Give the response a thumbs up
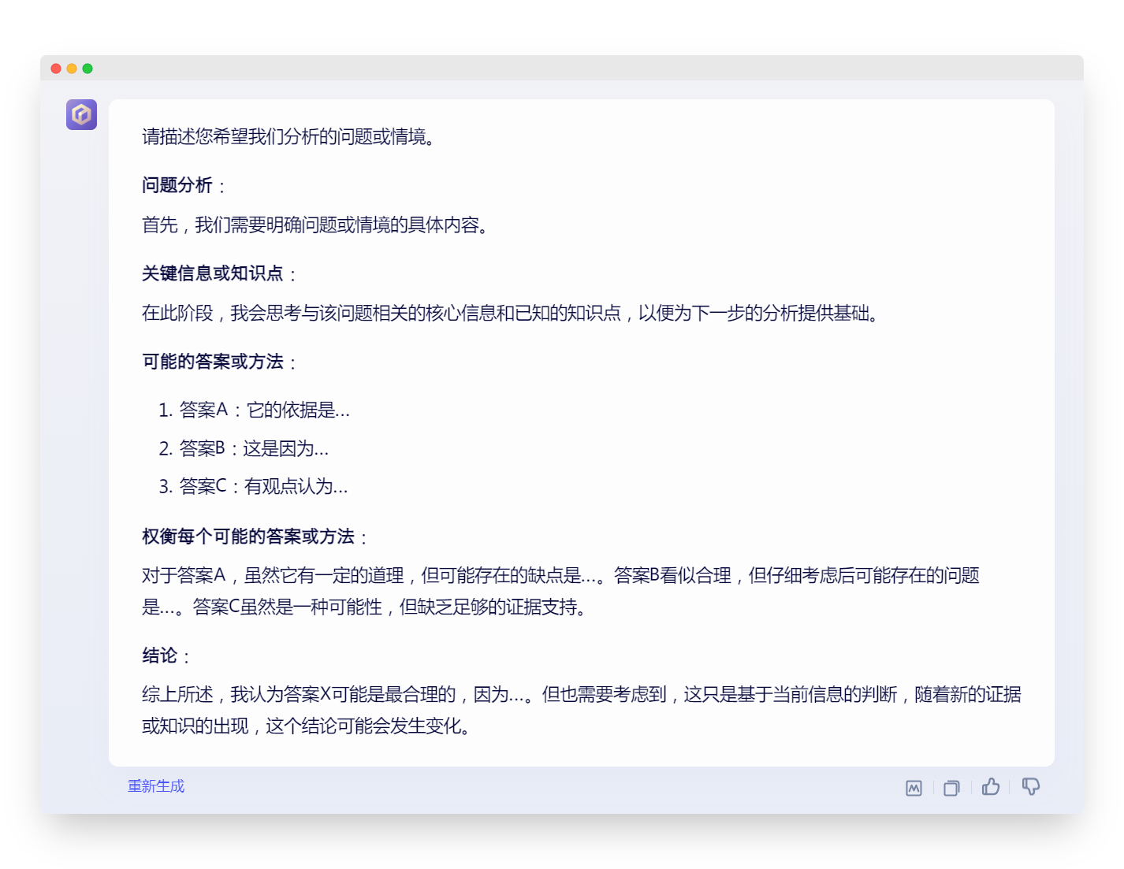This screenshot has width=1124, height=869. click(x=991, y=786)
